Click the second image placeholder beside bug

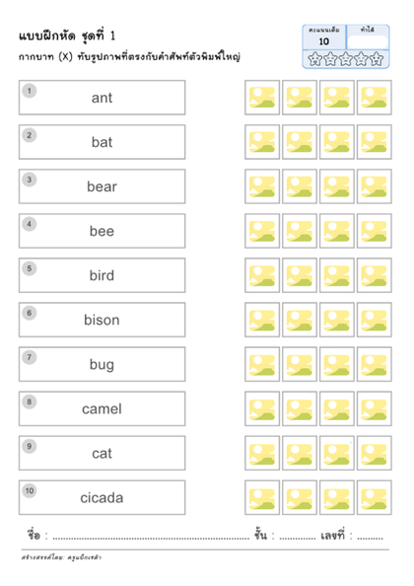tap(300, 364)
